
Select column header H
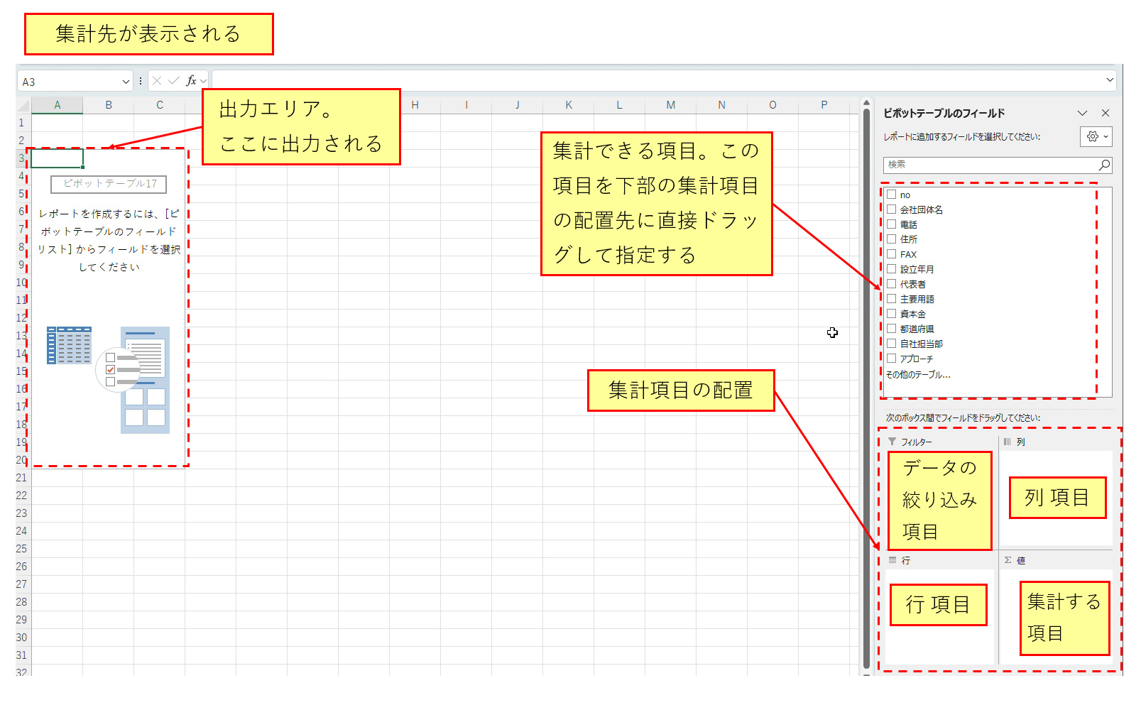point(415,105)
